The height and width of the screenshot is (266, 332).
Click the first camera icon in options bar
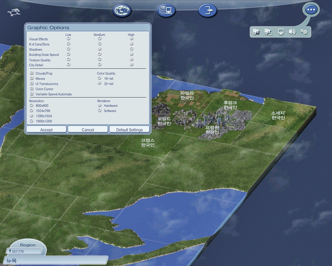(256, 32)
